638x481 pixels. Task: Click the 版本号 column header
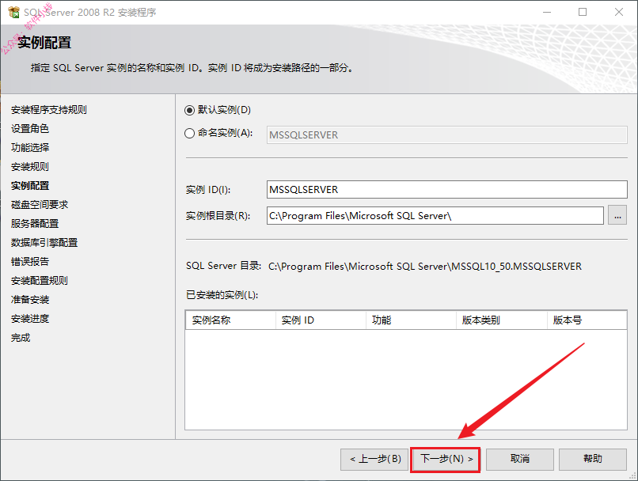(587, 320)
